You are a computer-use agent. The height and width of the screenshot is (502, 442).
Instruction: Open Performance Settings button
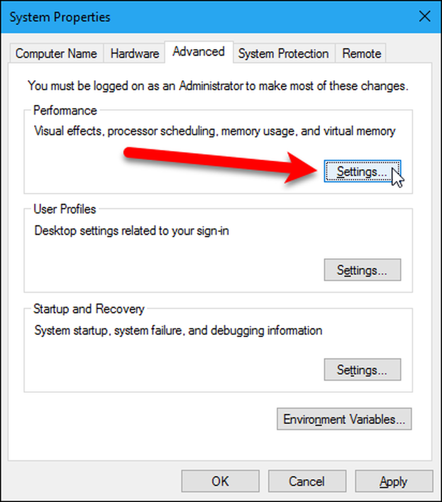pyautogui.click(x=362, y=171)
